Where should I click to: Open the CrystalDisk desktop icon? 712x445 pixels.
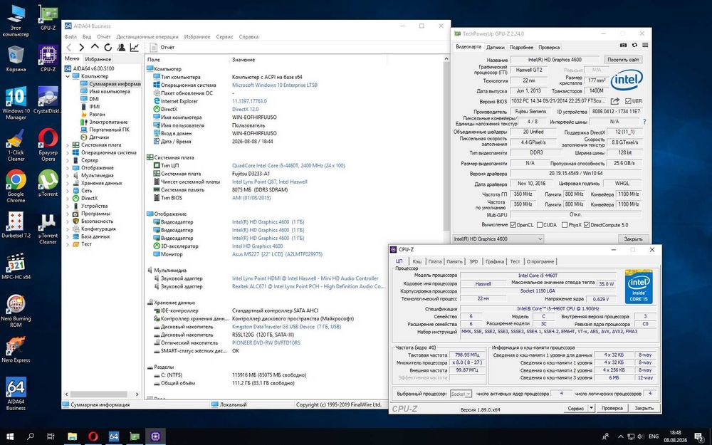[48, 100]
